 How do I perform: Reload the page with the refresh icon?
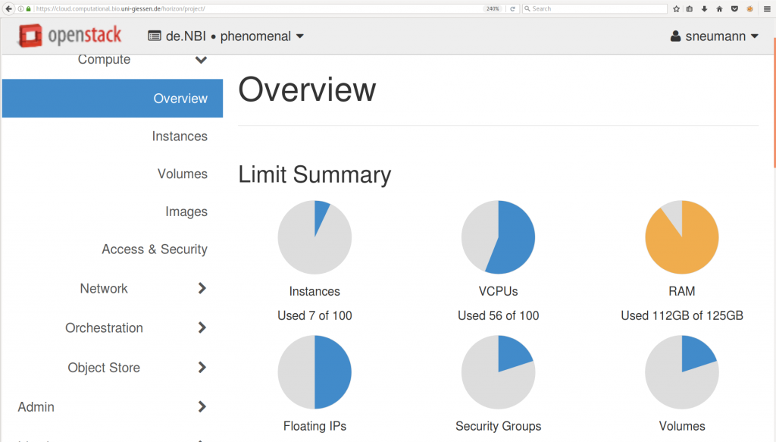(x=512, y=9)
